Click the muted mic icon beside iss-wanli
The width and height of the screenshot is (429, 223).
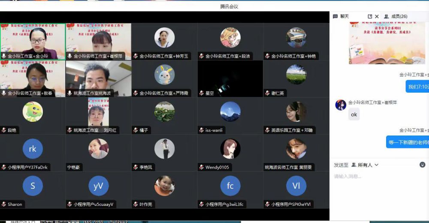[201, 130]
